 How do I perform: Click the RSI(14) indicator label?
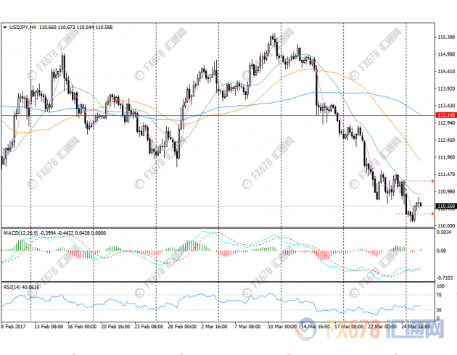tap(12, 286)
